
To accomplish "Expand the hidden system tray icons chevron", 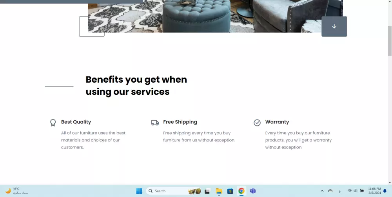I will (322, 191).
